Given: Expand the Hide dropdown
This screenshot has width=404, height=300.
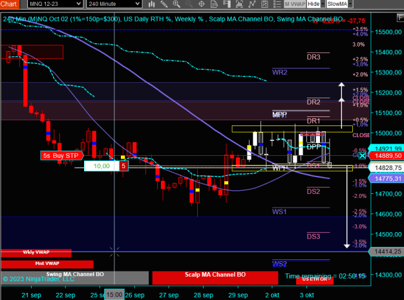Looking at the screenshot, I should click(323, 4).
